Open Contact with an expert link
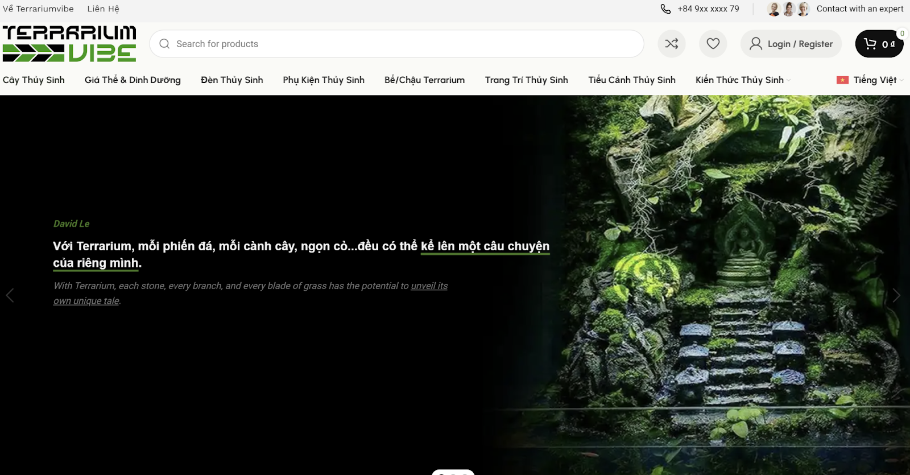This screenshot has width=910, height=475. 859,9
